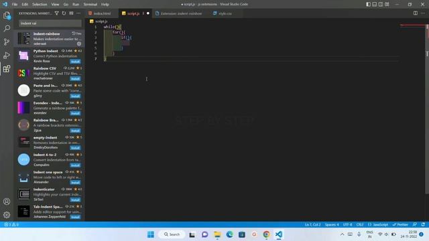Click errors and warnings status indicator
Screen dimensions: 429x241
click(x=11, y=225)
